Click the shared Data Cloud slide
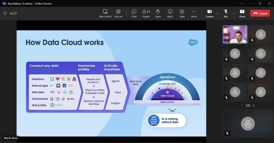 tap(111, 83)
